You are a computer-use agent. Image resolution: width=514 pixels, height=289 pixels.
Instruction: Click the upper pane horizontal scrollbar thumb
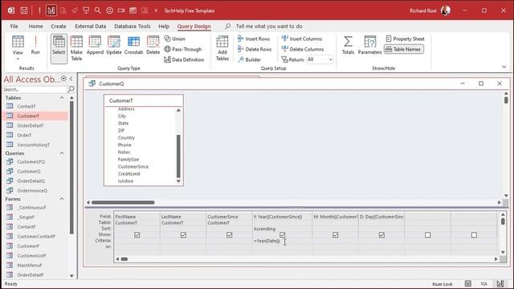(x=123, y=202)
